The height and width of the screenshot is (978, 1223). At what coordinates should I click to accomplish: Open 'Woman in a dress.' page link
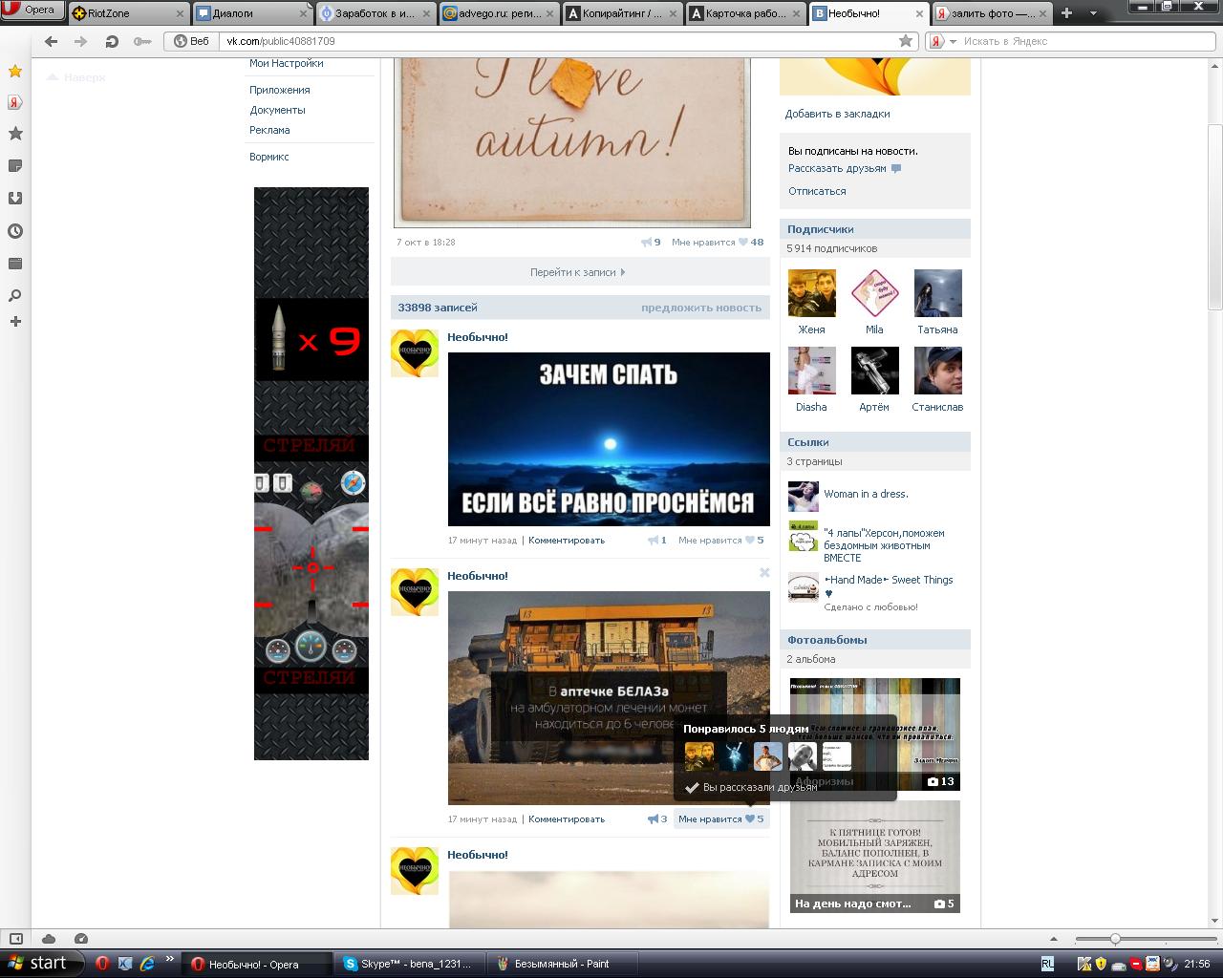pyautogui.click(x=867, y=494)
